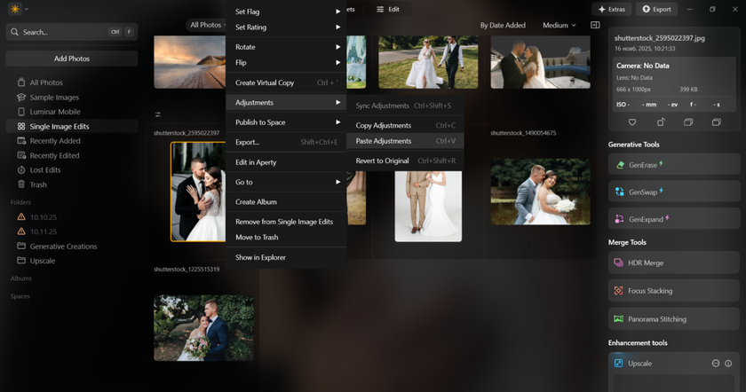
Task: Expand the Go to submenu
Action: pos(286,182)
